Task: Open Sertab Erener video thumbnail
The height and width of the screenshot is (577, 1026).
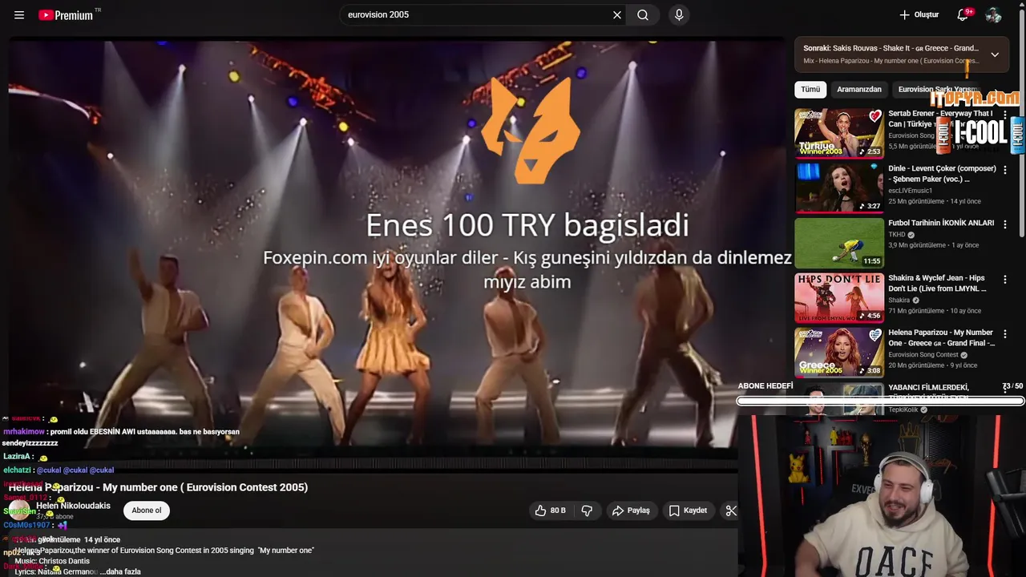Action: (x=839, y=133)
